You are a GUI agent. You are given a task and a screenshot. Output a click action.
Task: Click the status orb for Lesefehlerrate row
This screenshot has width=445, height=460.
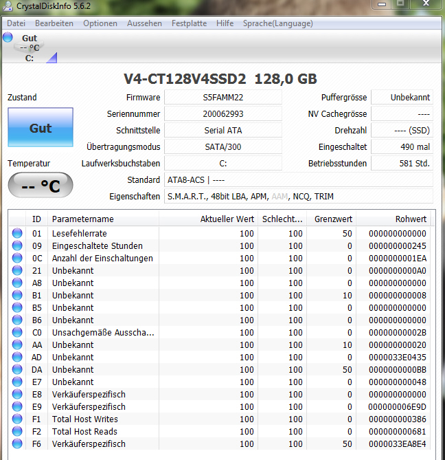pyautogui.click(x=17, y=233)
